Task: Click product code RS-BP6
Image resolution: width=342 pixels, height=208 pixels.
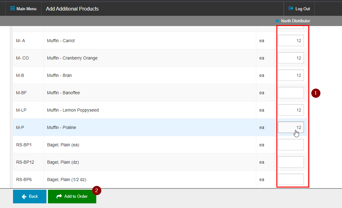Action: coord(24,179)
